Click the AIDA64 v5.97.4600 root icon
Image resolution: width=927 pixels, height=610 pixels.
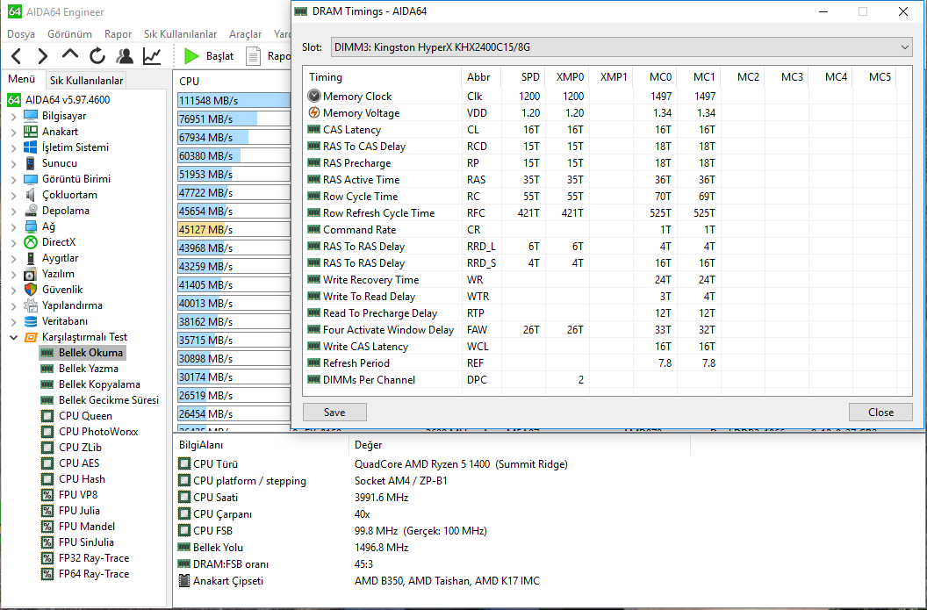[x=14, y=100]
